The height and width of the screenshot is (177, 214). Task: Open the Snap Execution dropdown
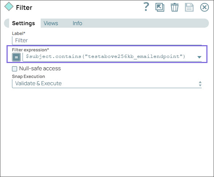107,83
